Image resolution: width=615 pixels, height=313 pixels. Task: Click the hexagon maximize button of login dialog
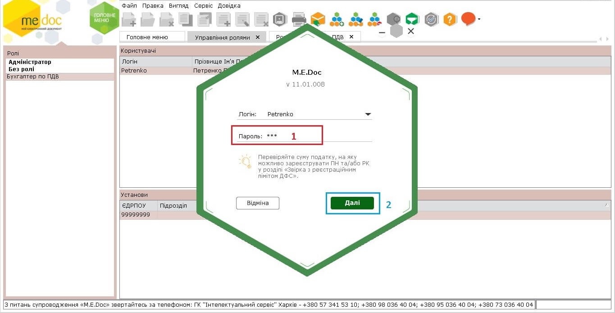(396, 31)
